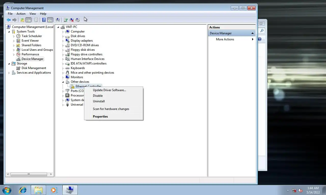Collapse the Device Manager actions header arrow
326x195 pixels.
pos(252,33)
